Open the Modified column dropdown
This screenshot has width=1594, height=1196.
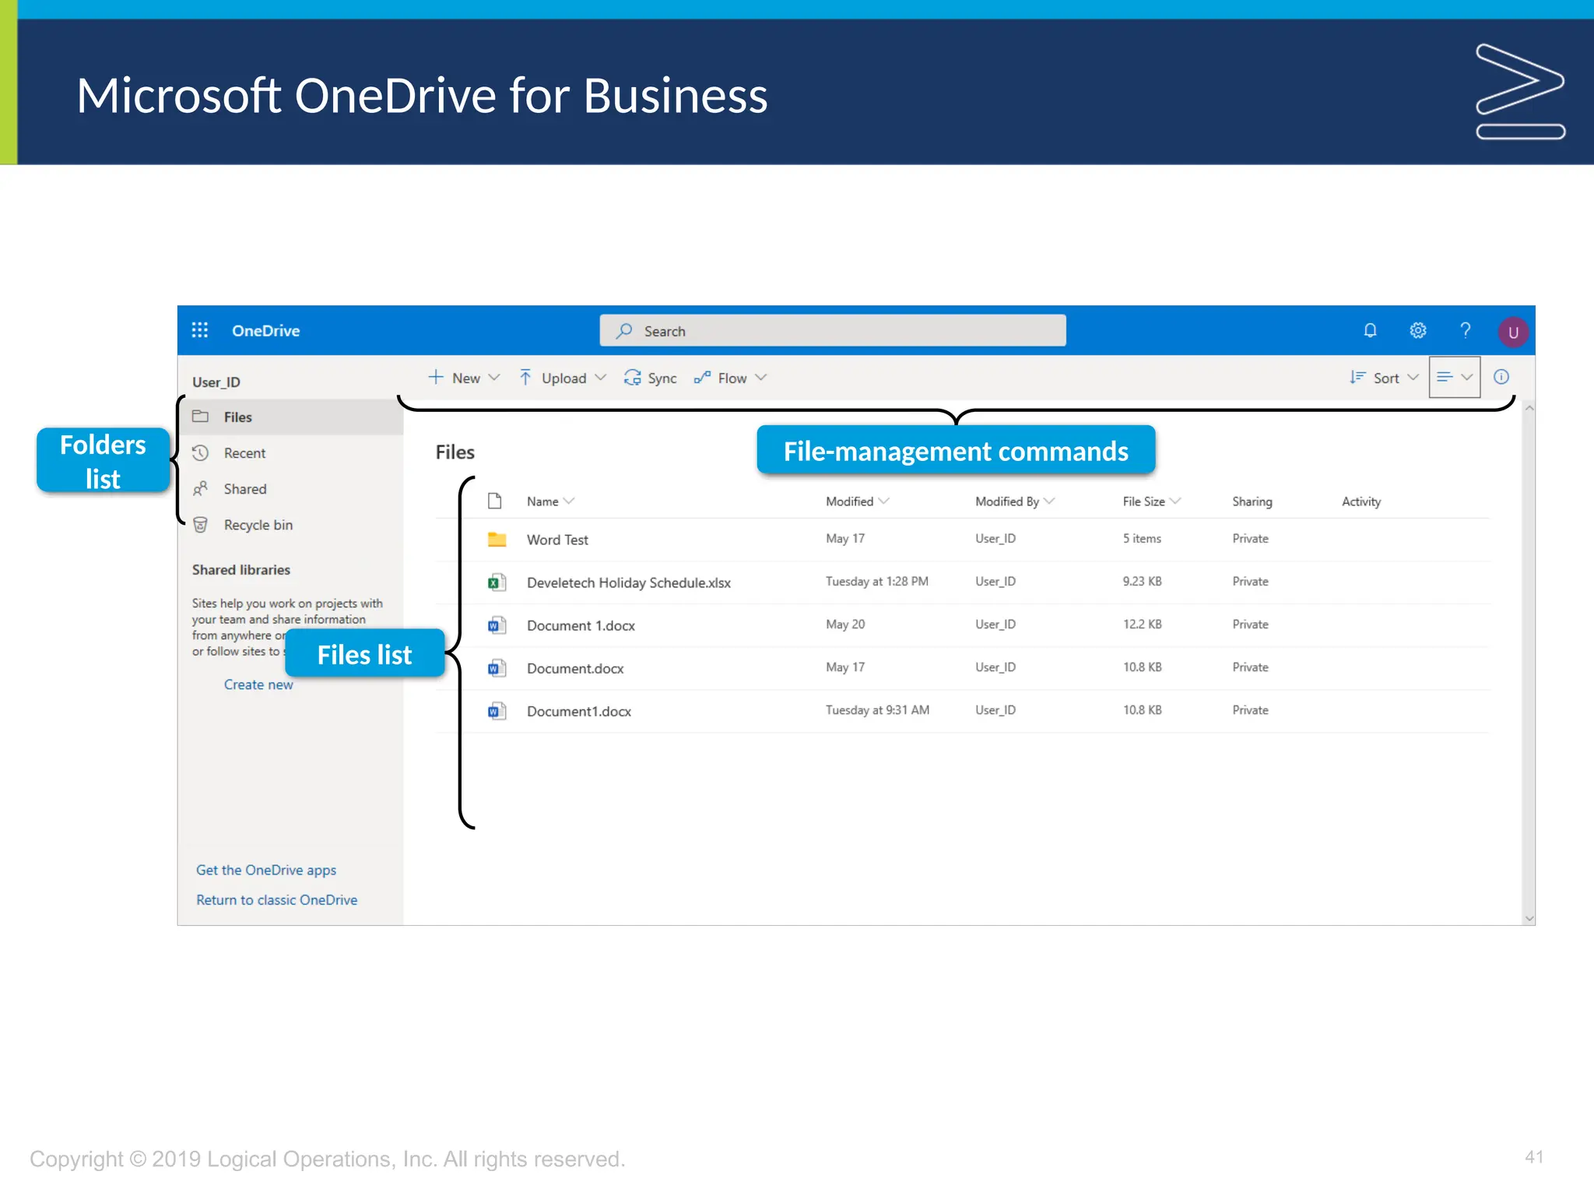click(x=883, y=501)
